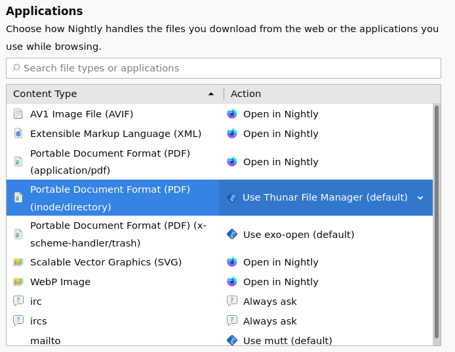Choose the mailto content type entry
The image size is (455, 352).
click(x=45, y=340)
